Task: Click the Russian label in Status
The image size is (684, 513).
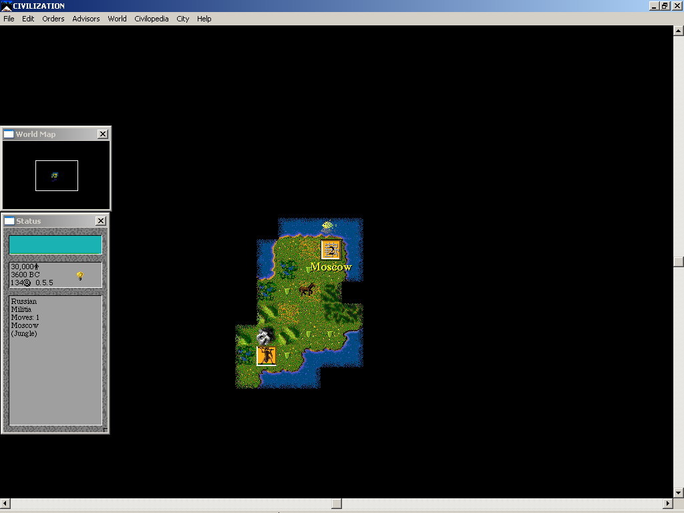Action: pyautogui.click(x=24, y=301)
